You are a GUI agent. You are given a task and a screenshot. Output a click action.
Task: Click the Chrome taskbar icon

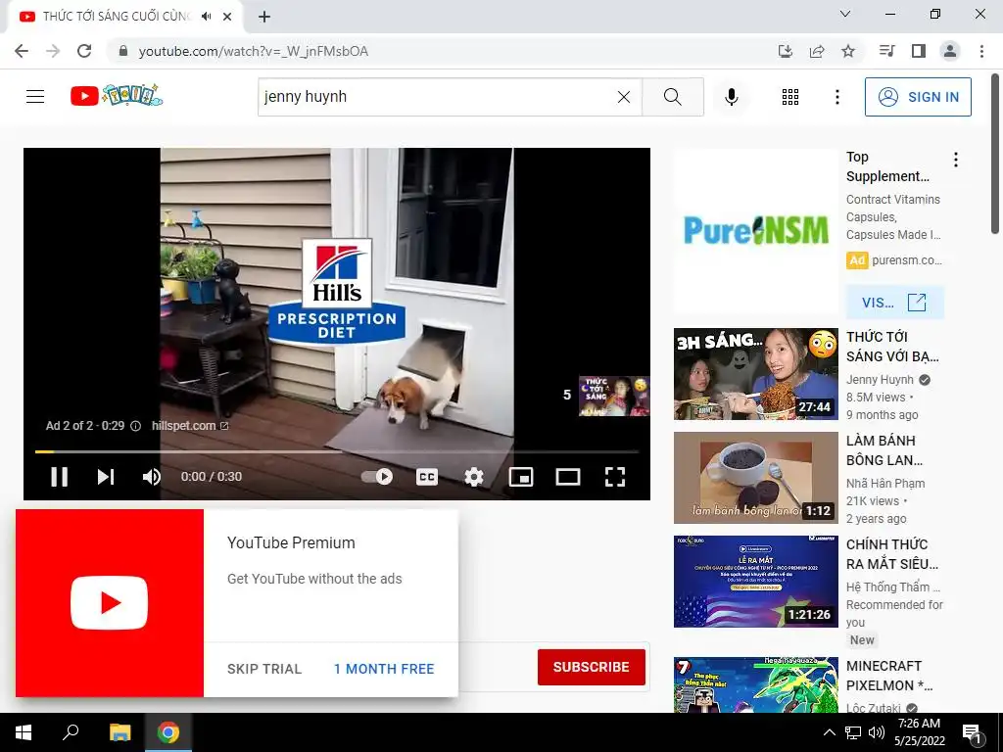pyautogui.click(x=168, y=732)
